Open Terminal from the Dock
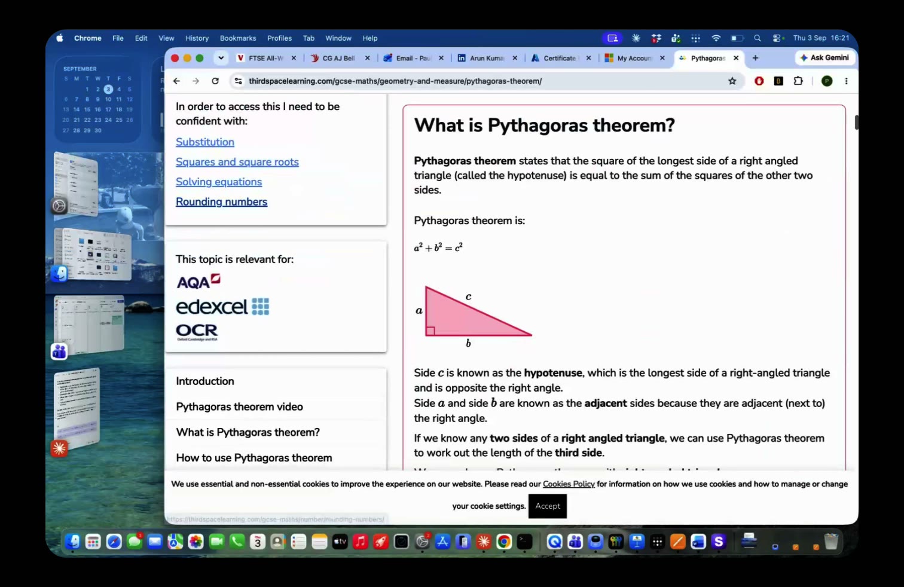The height and width of the screenshot is (587, 904). [x=524, y=542]
